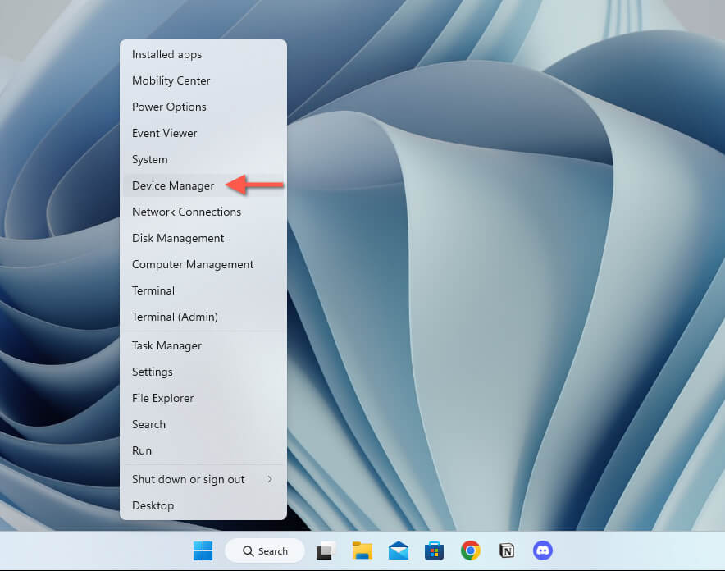The height and width of the screenshot is (571, 725).
Task: Choose Mobility Center in the menu
Action: click(171, 80)
